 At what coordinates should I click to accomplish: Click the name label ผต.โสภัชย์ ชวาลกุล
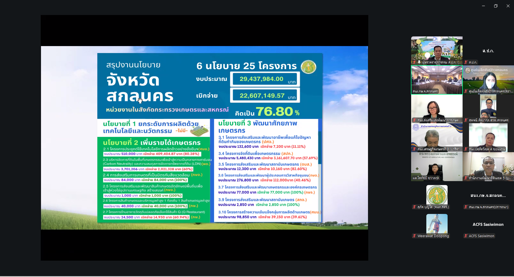coord(426,178)
